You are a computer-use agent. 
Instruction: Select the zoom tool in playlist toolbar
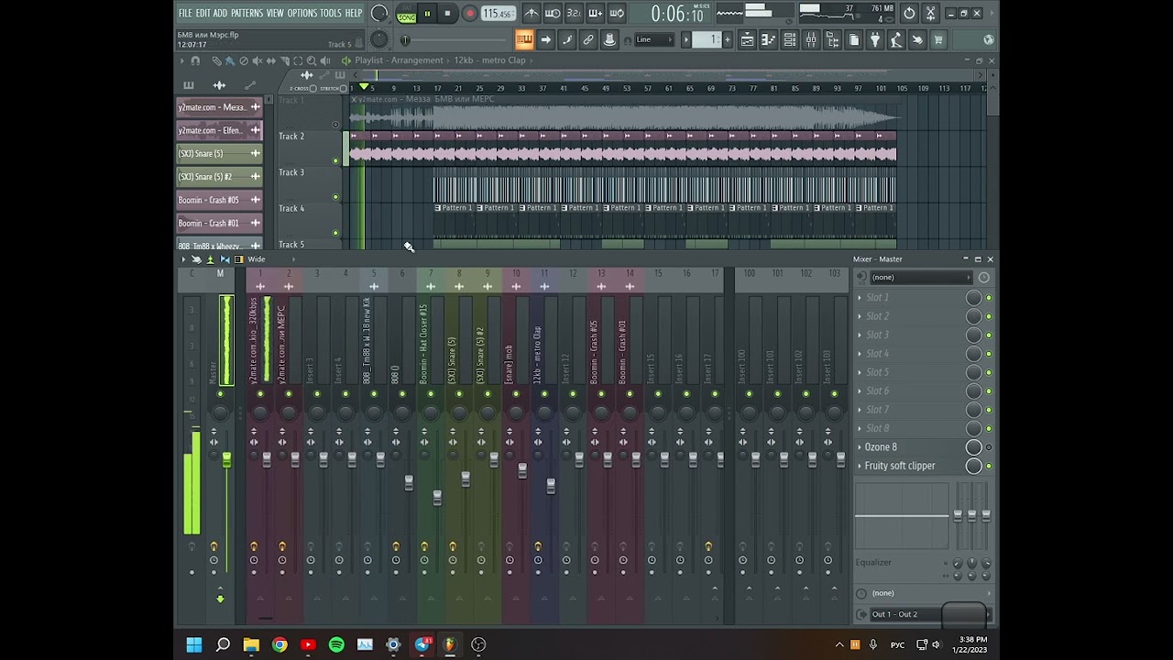pos(312,60)
